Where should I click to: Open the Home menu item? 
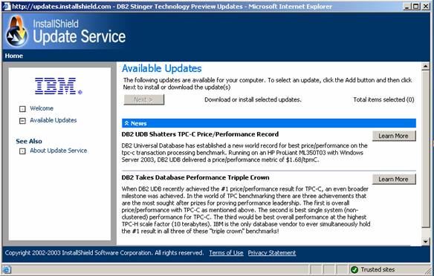14,56
